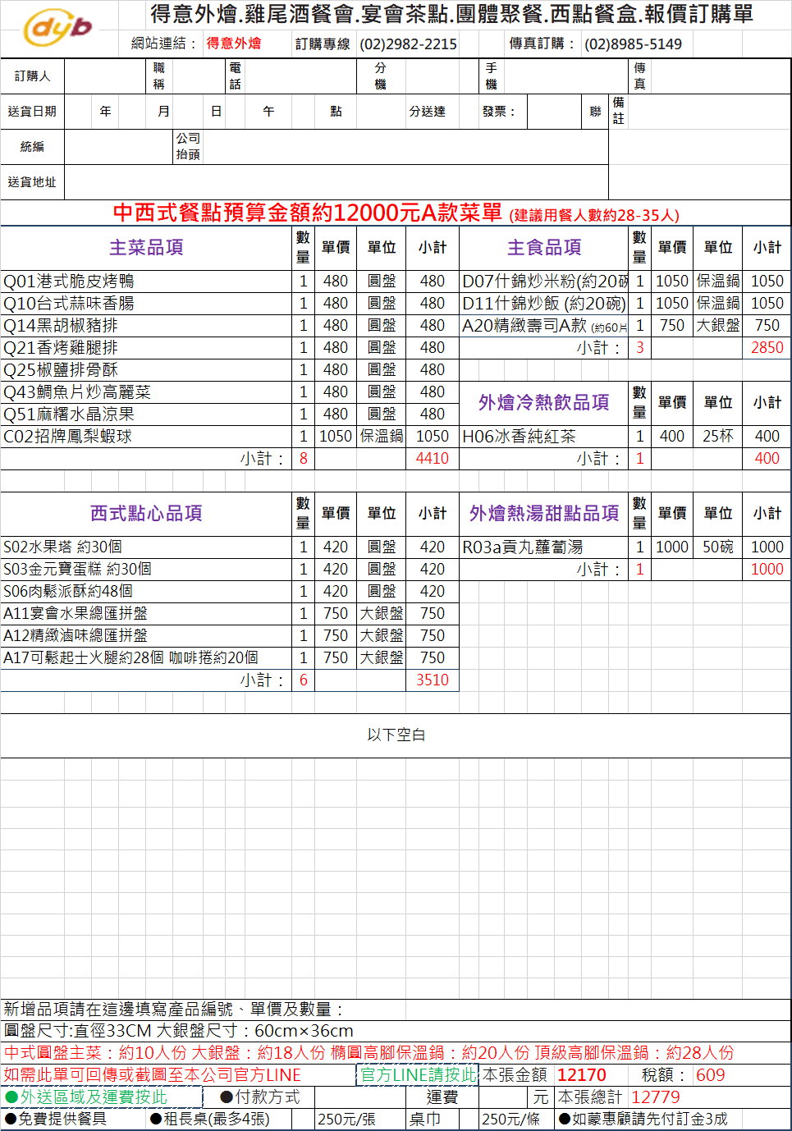Viewport: 792px width, 1131px height.
Task: Select the Q01港式脆皮烤鴨 item cell
Action: coord(147,282)
